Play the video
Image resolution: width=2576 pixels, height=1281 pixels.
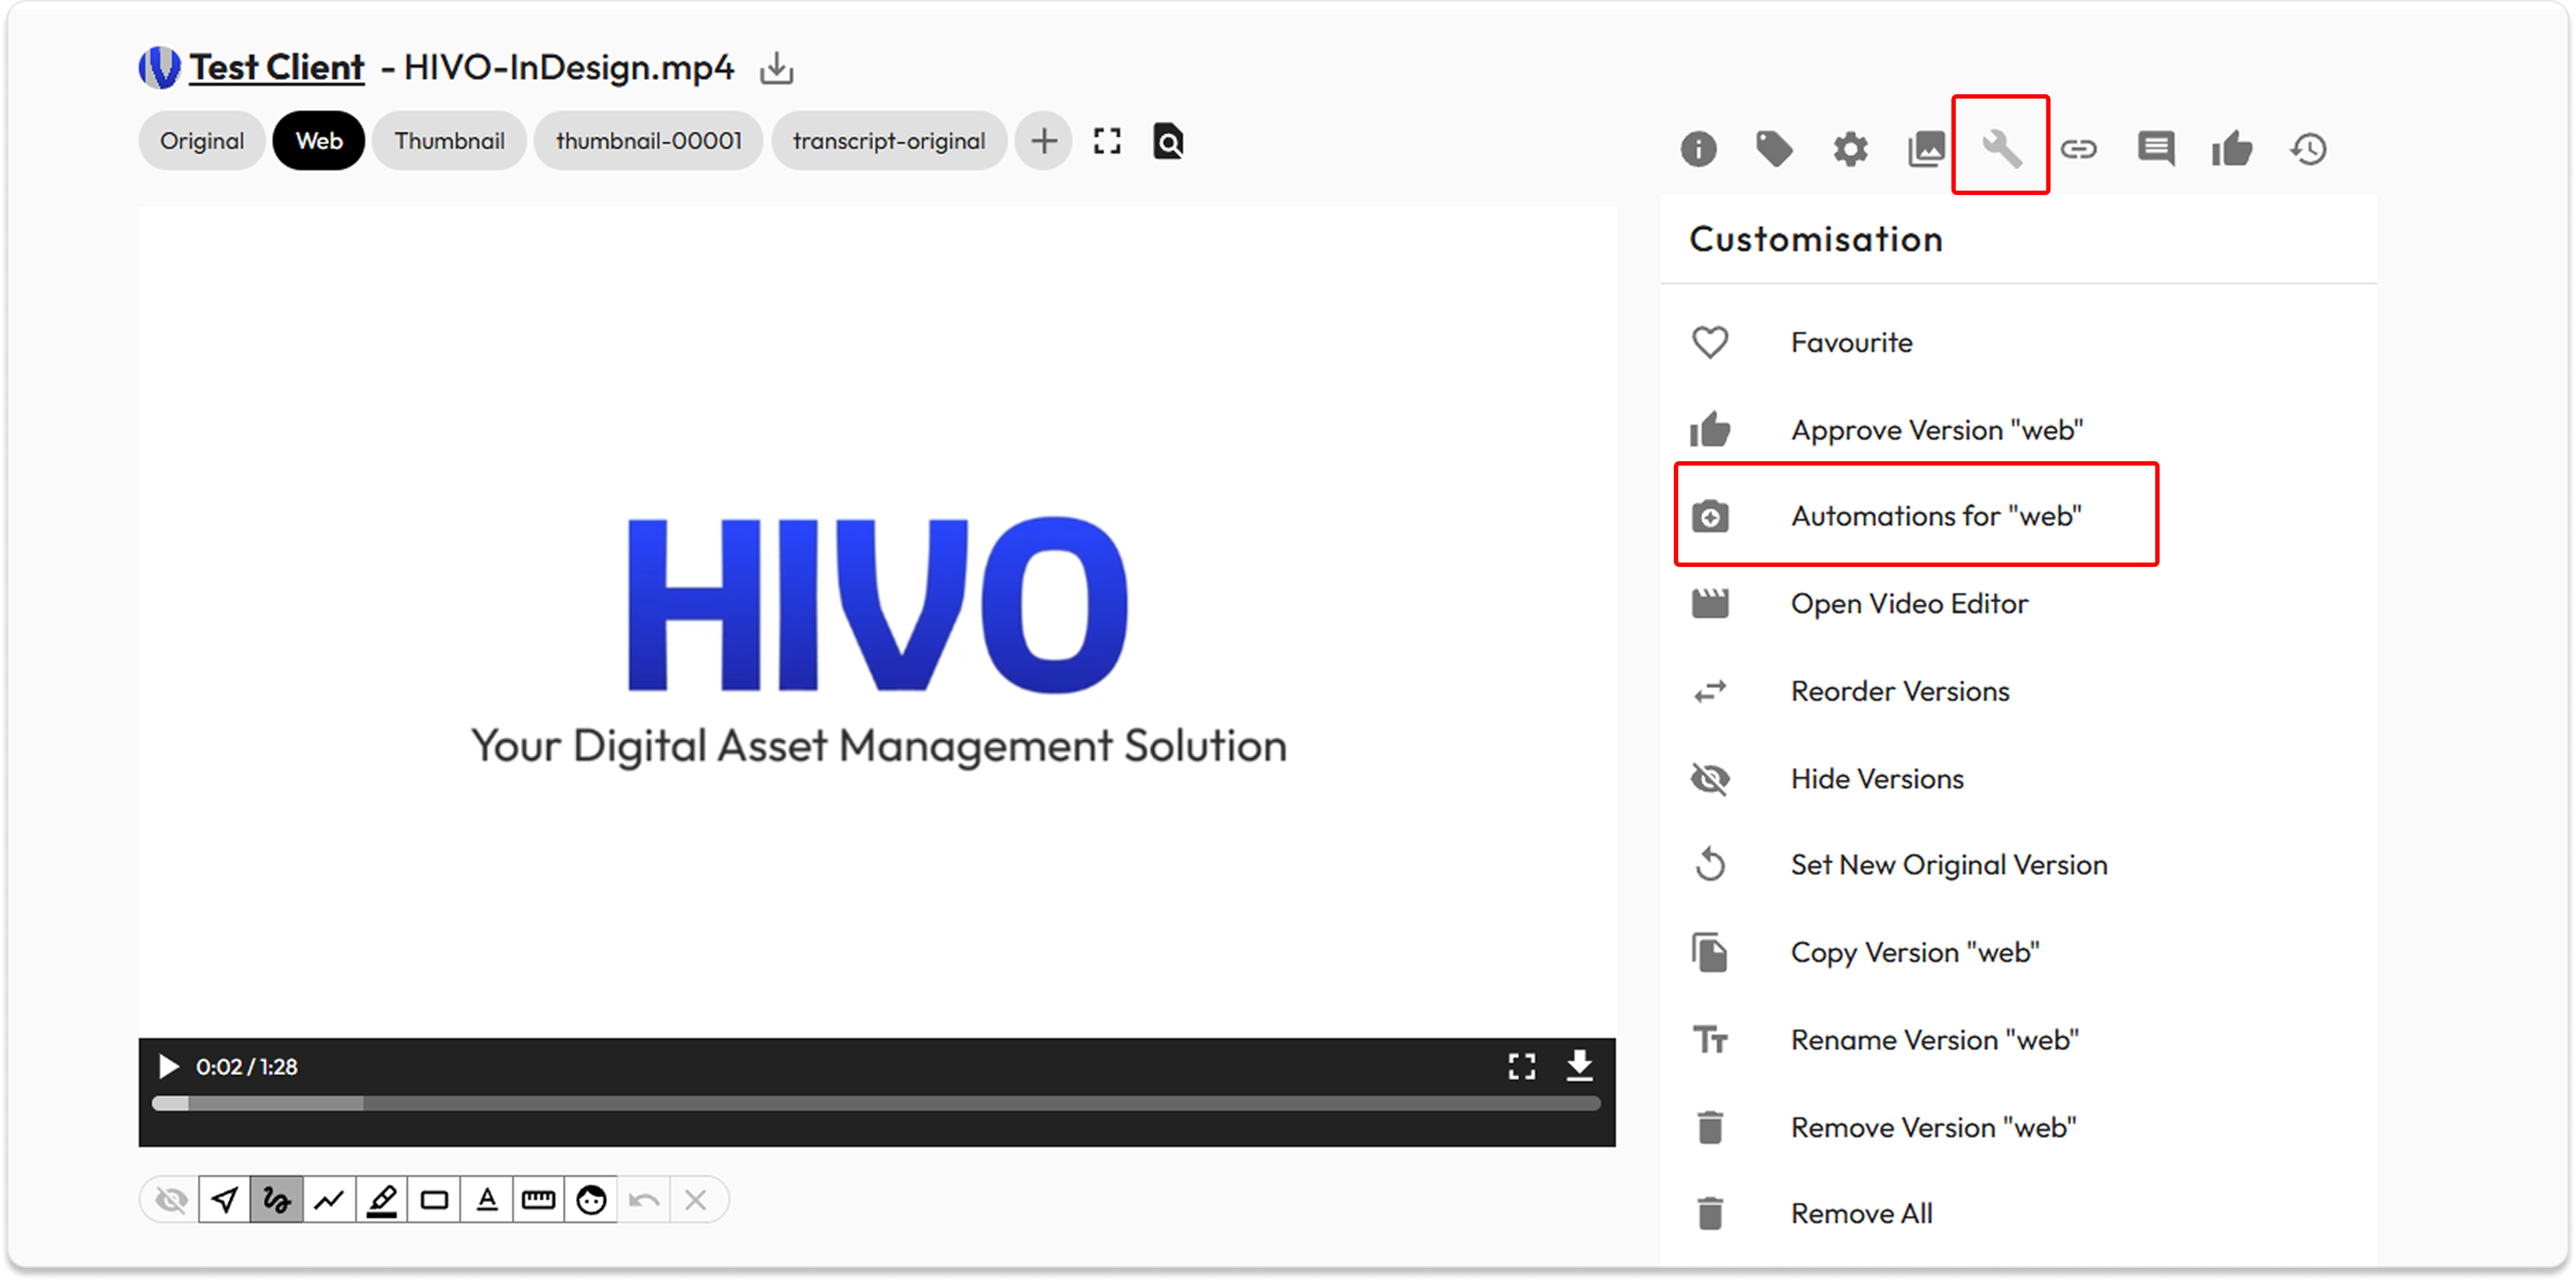pyautogui.click(x=169, y=1066)
